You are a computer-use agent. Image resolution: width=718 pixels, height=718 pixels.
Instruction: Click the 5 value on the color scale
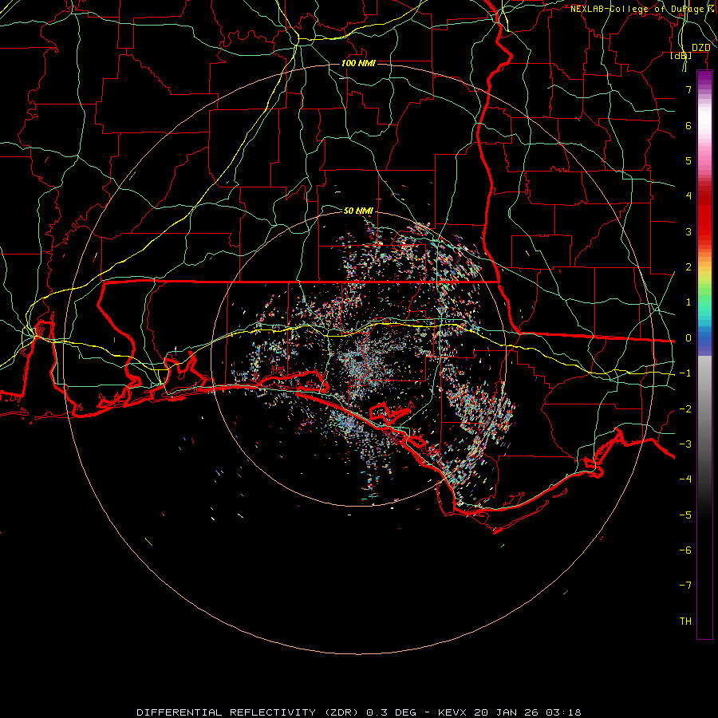(x=688, y=160)
